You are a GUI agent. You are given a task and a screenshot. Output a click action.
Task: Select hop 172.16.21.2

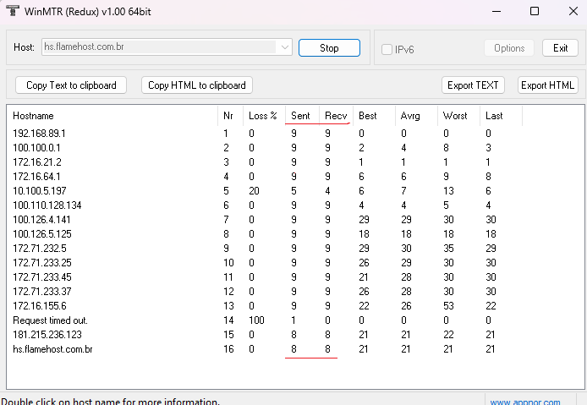tap(37, 162)
